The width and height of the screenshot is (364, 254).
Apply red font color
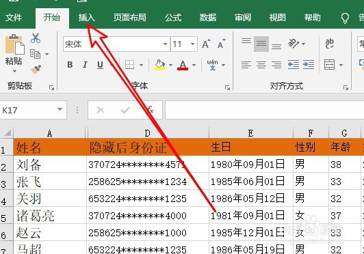point(183,65)
